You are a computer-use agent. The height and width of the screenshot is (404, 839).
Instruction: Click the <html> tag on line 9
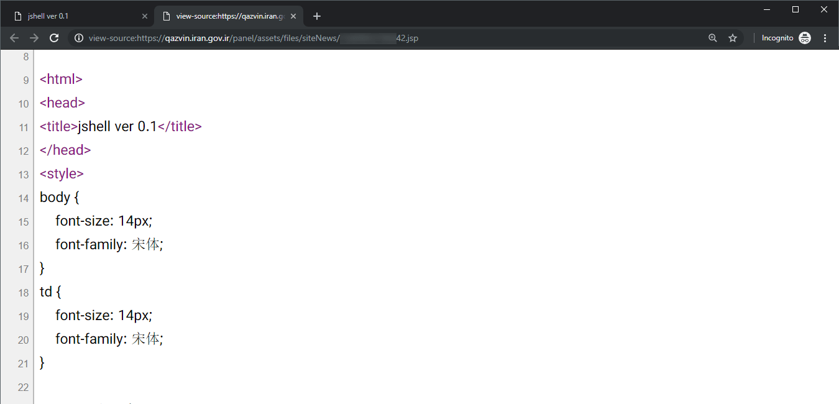coord(61,80)
